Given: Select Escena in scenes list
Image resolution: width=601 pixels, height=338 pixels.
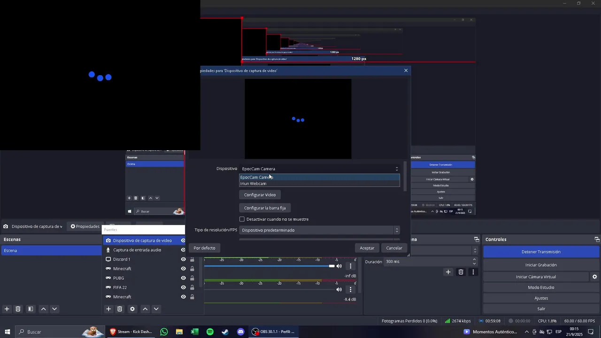Looking at the screenshot, I should [x=51, y=251].
